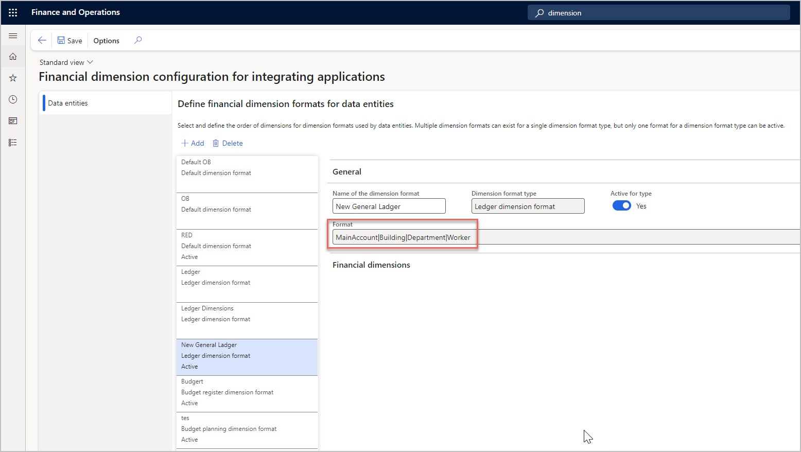Viewport: 801px width, 452px height.
Task: Click the Save icon on the toolbar
Action: (69, 40)
